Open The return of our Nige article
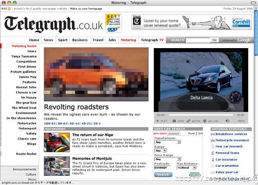 point(93,135)
